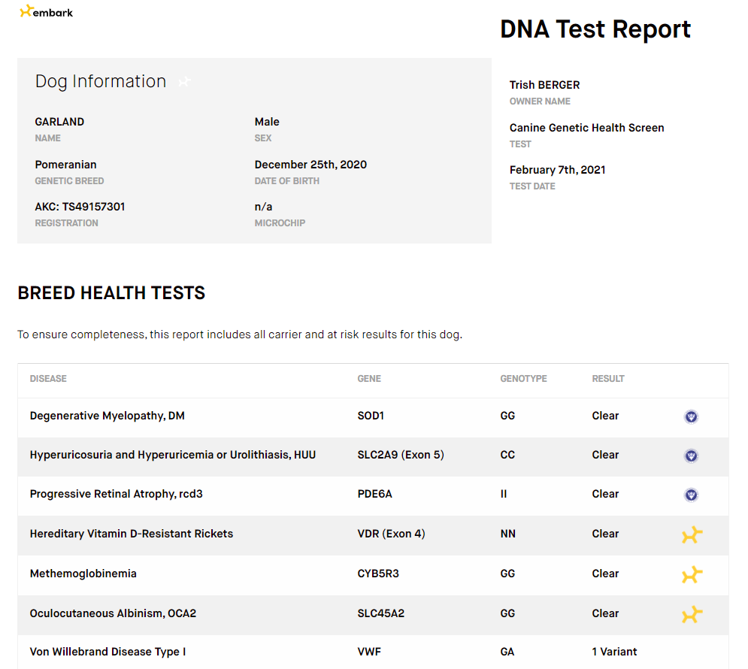The image size is (748, 669).
Task: Click the yellow Embark icon for Methemoglobinemia
Action: 692,574
